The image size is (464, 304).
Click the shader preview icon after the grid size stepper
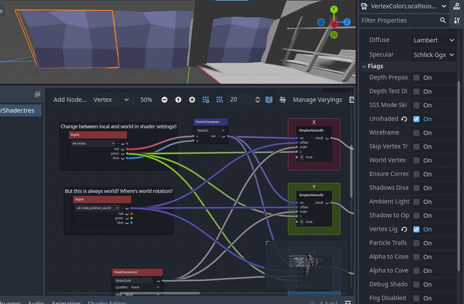(x=269, y=99)
